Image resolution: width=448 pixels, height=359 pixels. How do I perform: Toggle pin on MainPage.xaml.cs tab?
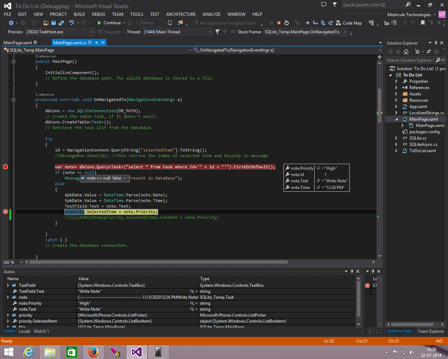coord(96,42)
